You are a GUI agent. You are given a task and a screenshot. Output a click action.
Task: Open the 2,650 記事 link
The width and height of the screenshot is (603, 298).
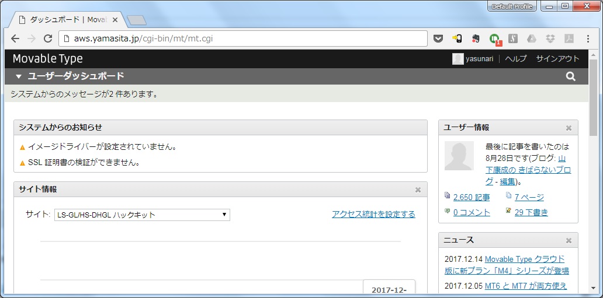472,197
